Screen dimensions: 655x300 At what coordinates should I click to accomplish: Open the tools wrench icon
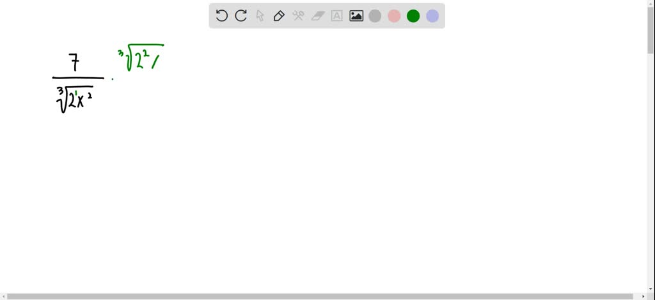click(x=298, y=16)
